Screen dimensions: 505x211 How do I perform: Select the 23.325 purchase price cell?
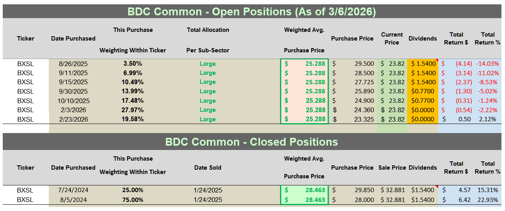pyautogui.click(x=352, y=119)
